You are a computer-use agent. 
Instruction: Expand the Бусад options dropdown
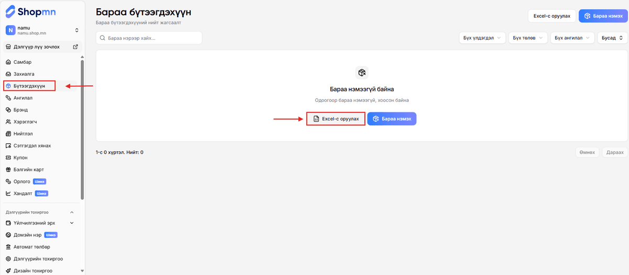coord(612,38)
